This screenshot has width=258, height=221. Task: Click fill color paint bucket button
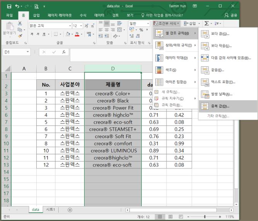point(68,34)
